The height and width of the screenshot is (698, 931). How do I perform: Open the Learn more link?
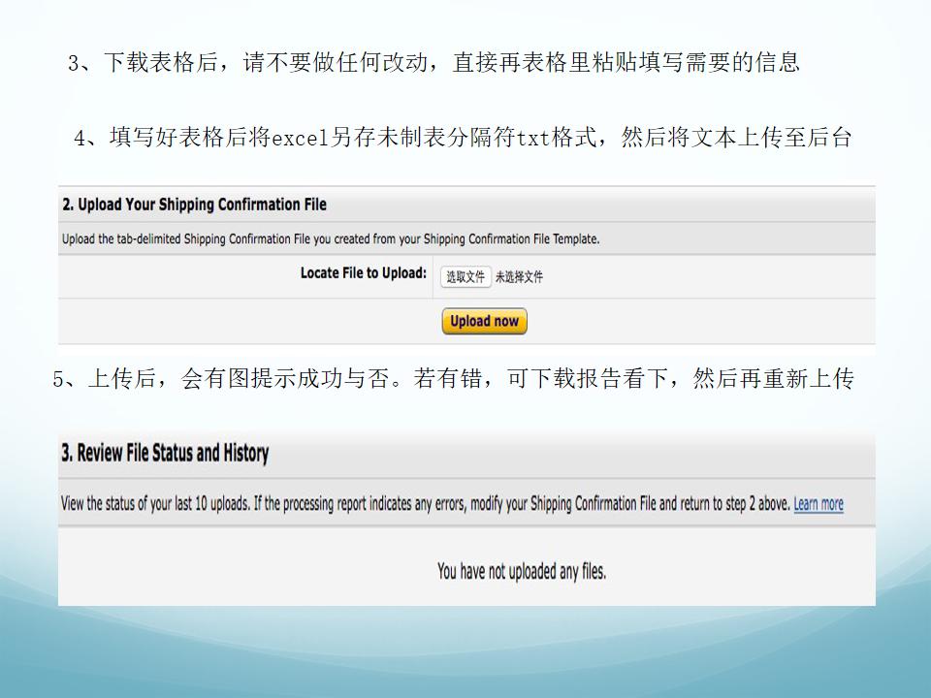pos(819,504)
